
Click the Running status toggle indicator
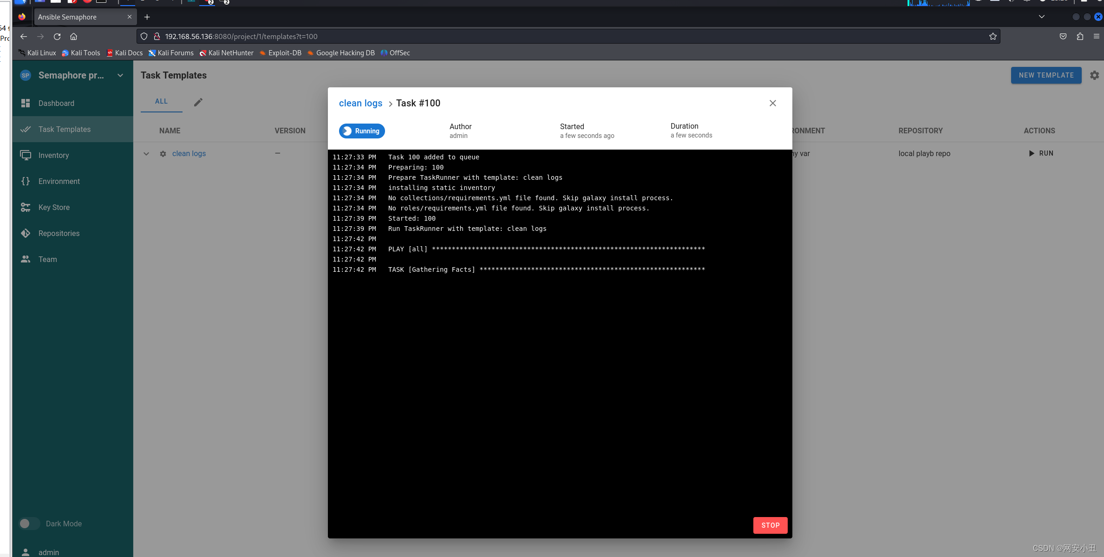[361, 131]
